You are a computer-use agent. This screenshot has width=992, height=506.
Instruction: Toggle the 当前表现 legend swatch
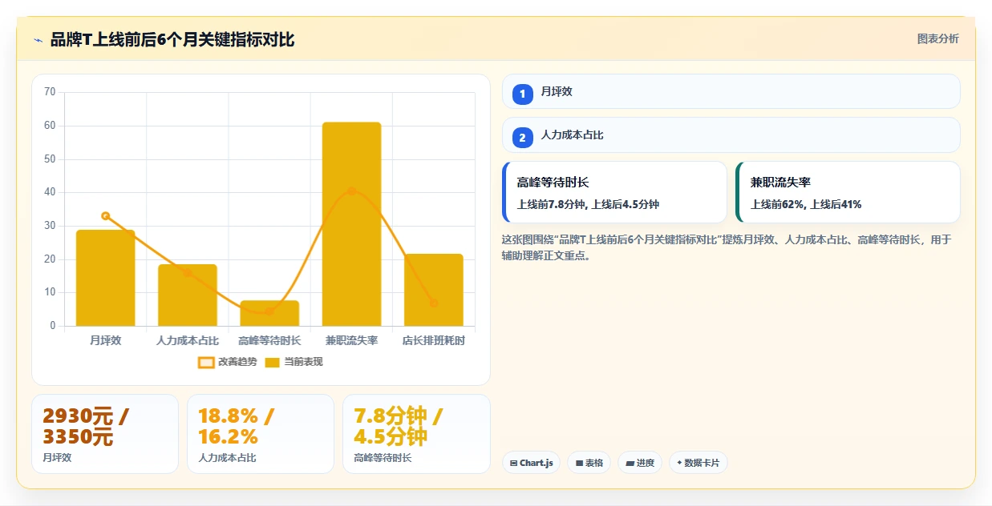[x=272, y=362]
